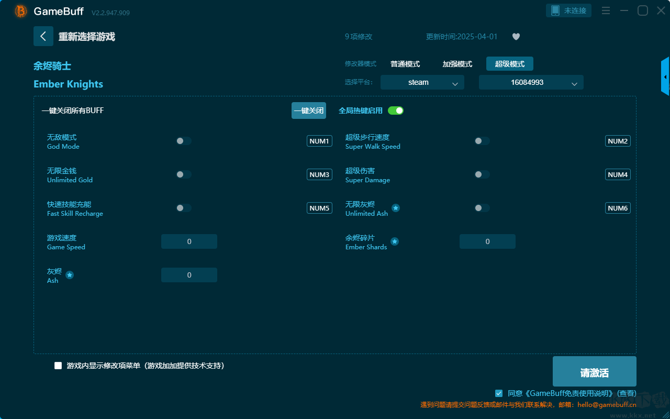Click the 余烬骑士 game name
This screenshot has height=419, width=670.
[52, 66]
